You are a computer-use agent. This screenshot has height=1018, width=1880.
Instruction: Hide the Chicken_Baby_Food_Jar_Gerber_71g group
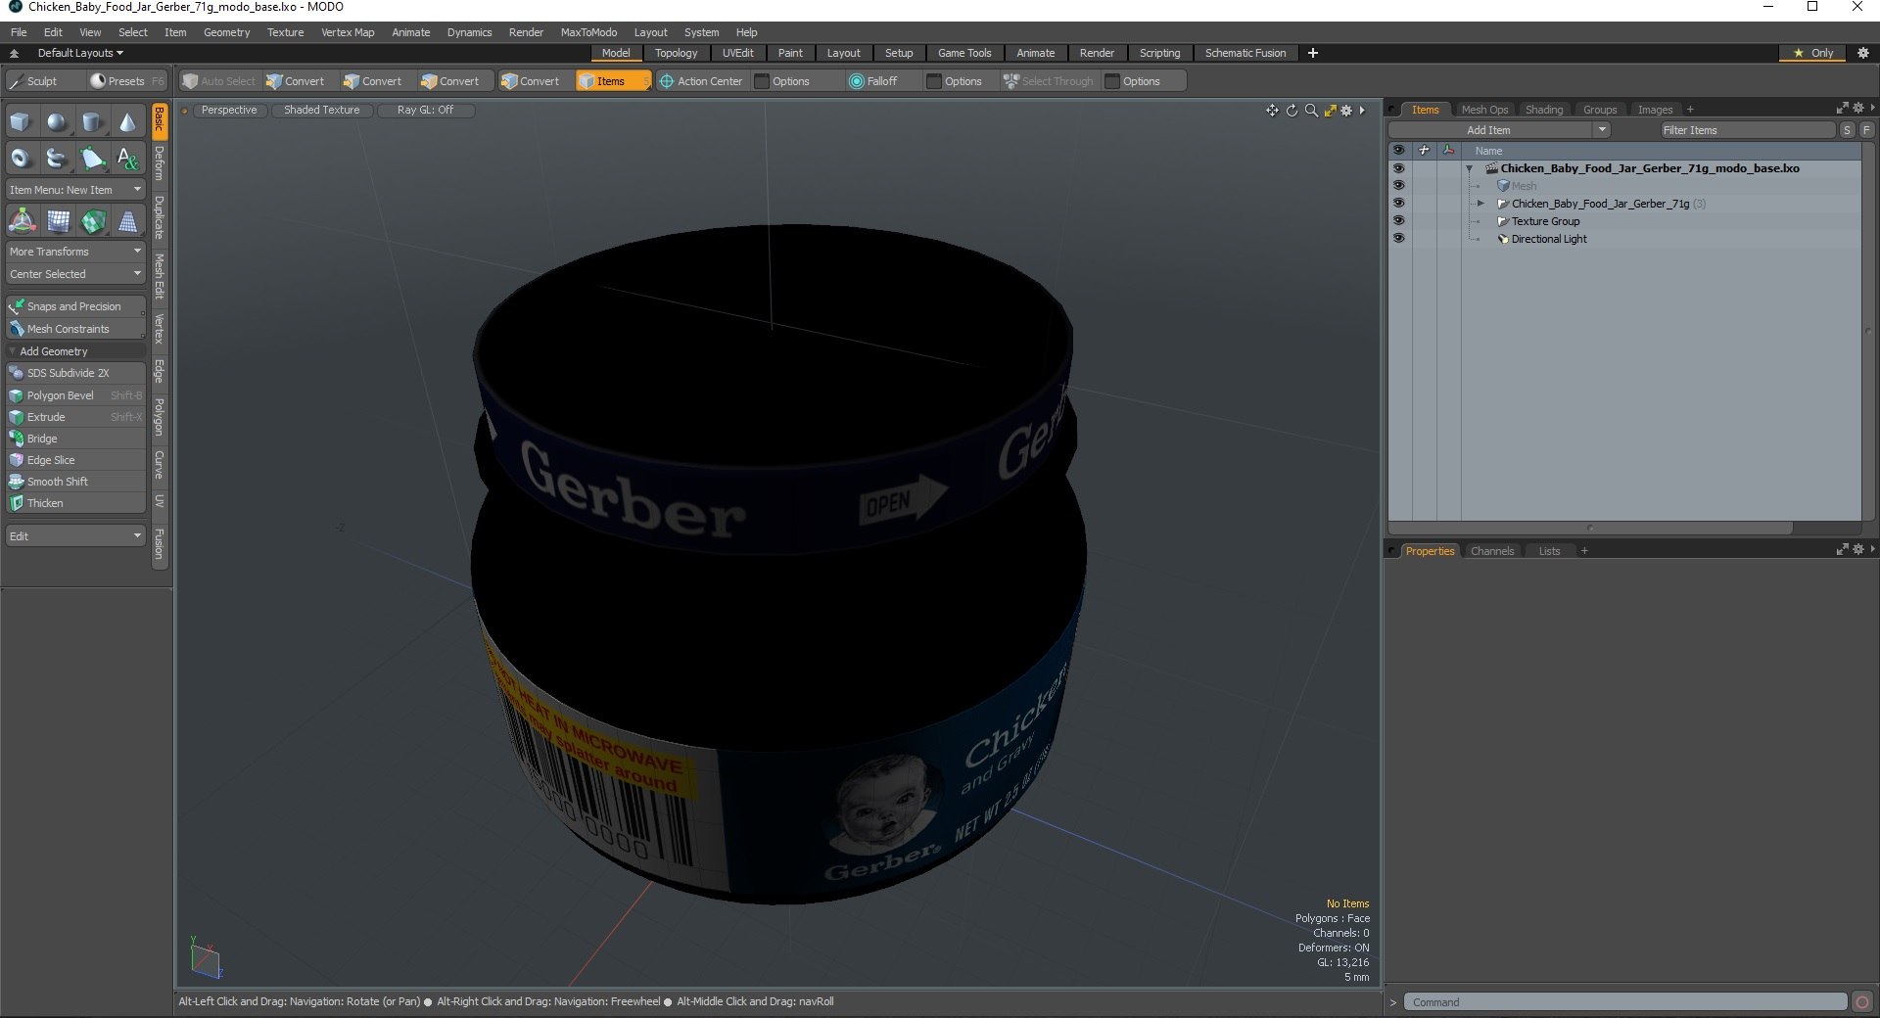[x=1398, y=204]
